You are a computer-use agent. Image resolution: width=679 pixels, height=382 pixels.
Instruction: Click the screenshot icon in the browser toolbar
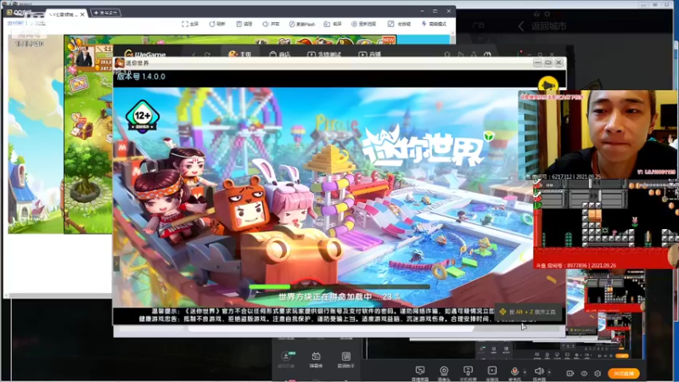pos(327,24)
